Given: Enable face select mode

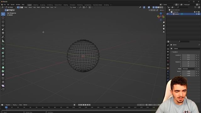Looking at the screenshot, I should point(22,7).
